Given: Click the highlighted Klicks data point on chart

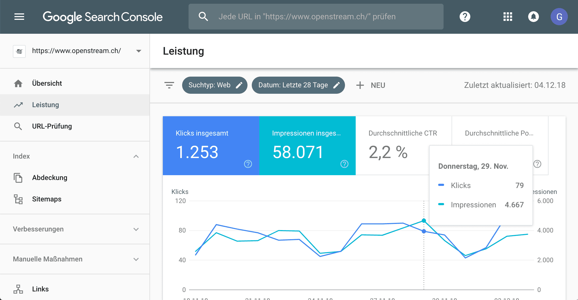Looking at the screenshot, I should pos(424,231).
